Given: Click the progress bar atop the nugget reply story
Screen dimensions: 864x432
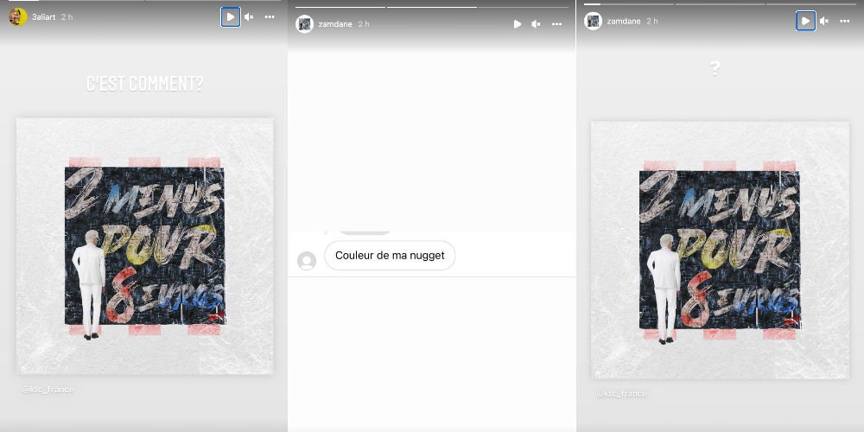Looking at the screenshot, I should point(432,7).
